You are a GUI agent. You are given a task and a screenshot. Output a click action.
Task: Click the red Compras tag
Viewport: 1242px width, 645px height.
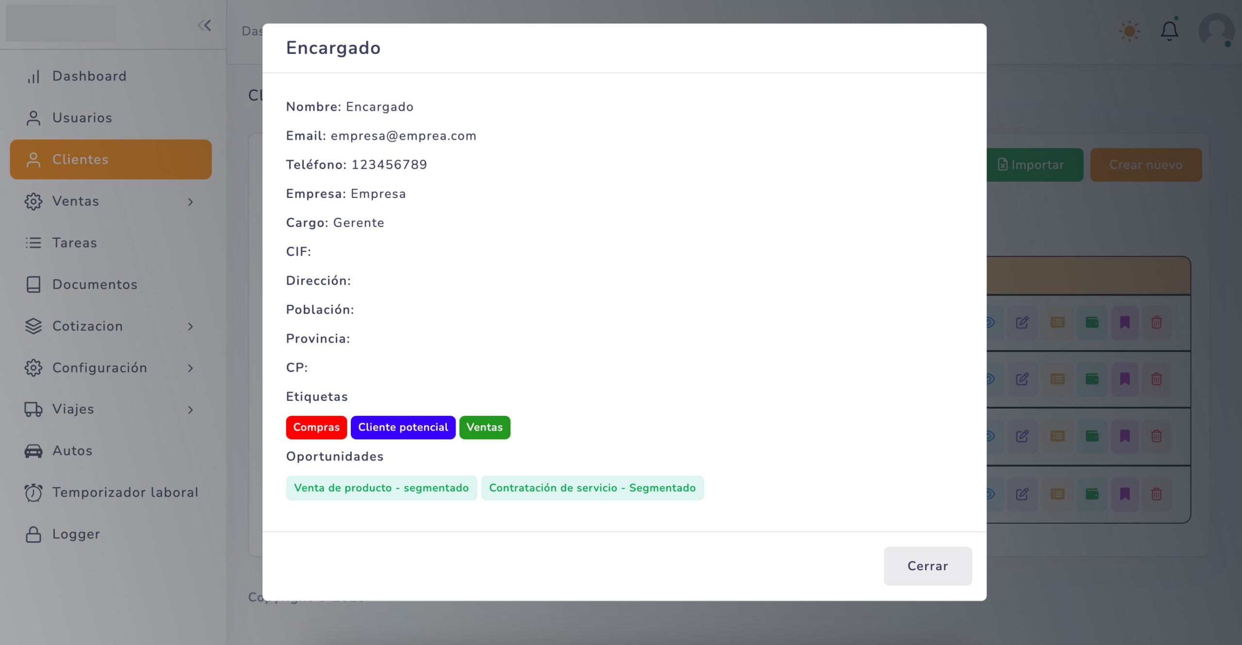[x=316, y=428]
